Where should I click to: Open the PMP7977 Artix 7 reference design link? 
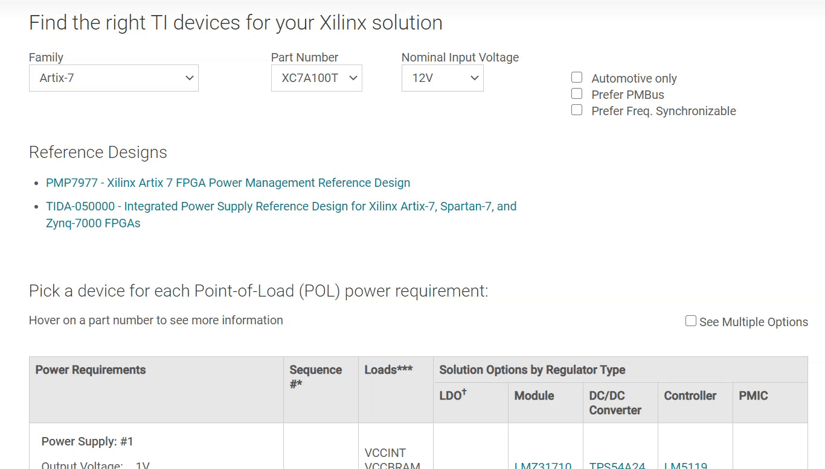pyautogui.click(x=228, y=183)
